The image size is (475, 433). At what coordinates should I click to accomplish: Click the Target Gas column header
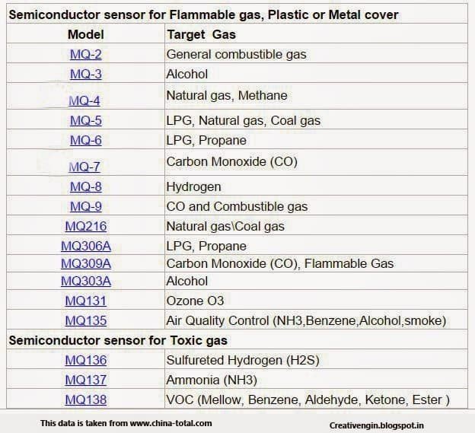coord(201,34)
